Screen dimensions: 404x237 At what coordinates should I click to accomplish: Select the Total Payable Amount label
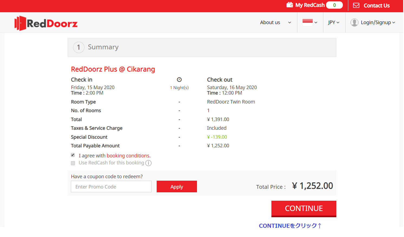pyautogui.click(x=95, y=146)
